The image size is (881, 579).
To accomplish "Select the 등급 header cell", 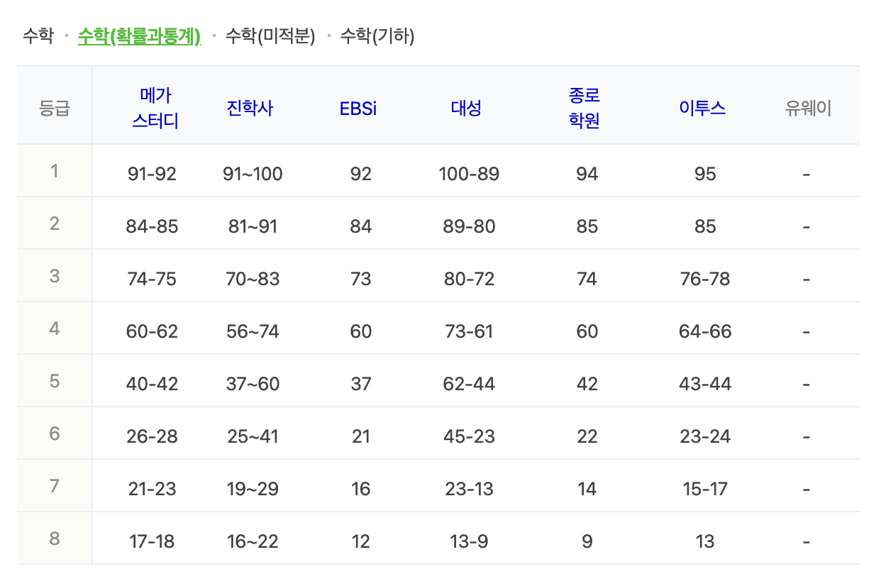I will pyautogui.click(x=54, y=105).
